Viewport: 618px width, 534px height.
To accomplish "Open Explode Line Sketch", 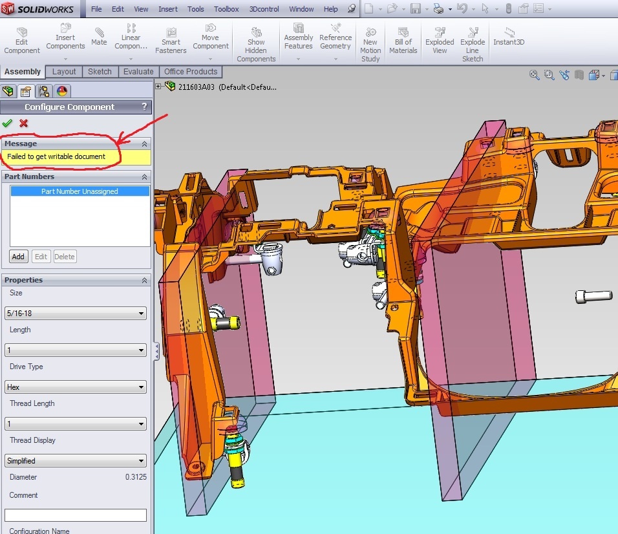I will 473,45.
